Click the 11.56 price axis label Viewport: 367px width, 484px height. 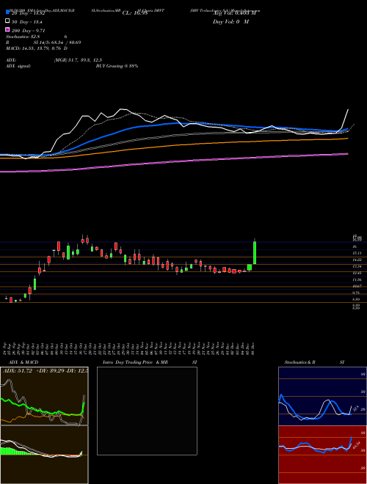[x=357, y=279]
